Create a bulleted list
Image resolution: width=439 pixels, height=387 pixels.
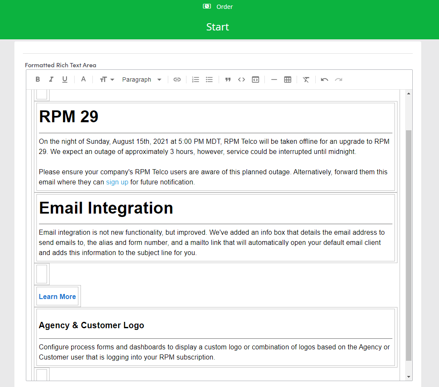pos(209,80)
